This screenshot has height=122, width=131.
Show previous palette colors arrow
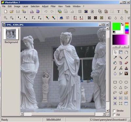click(x=116, y=47)
